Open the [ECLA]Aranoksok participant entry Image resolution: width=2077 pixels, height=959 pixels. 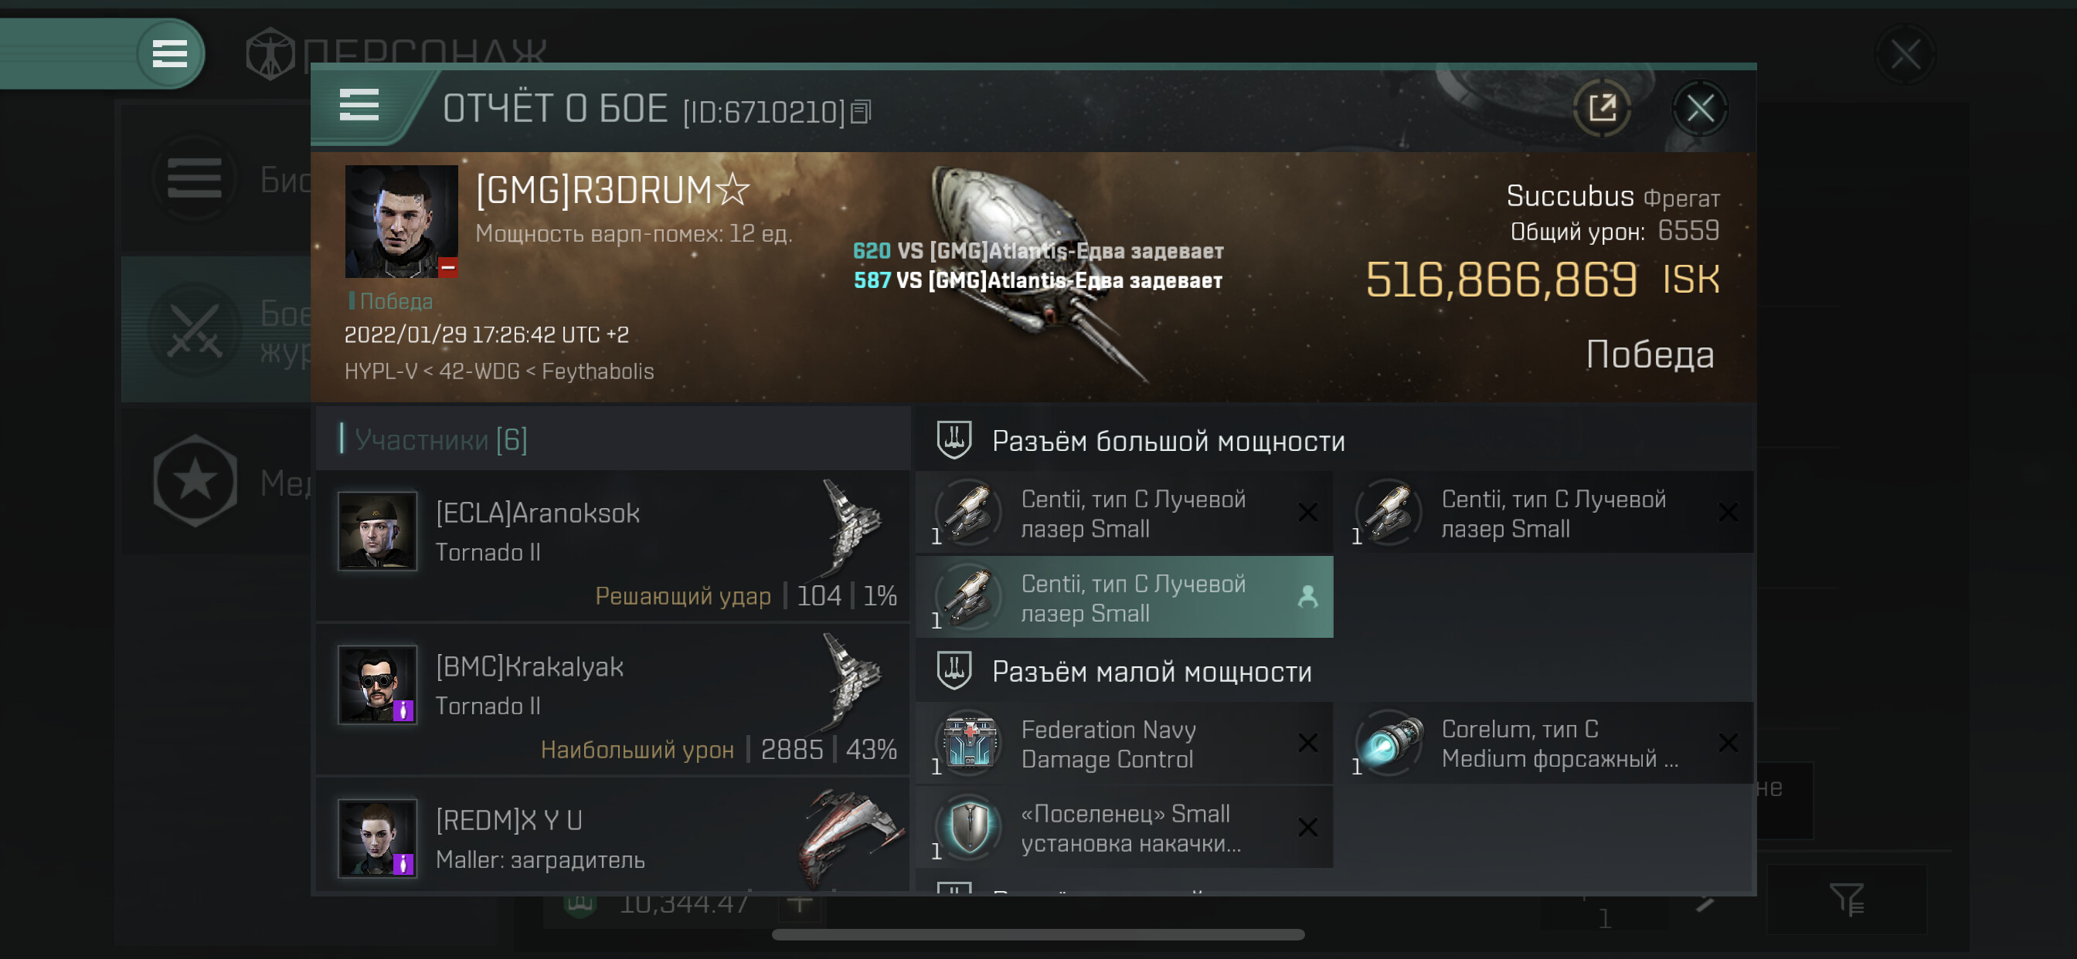pyautogui.click(x=613, y=547)
